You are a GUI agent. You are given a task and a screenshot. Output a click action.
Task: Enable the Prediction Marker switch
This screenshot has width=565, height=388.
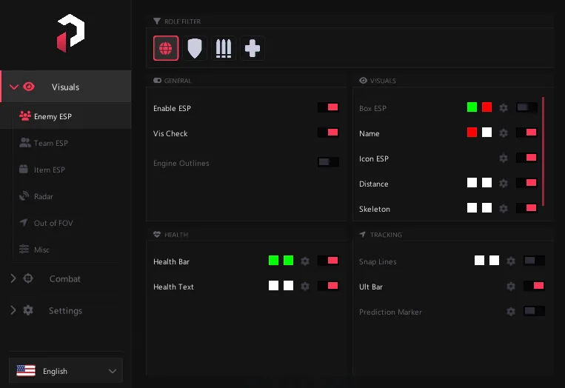click(534, 311)
